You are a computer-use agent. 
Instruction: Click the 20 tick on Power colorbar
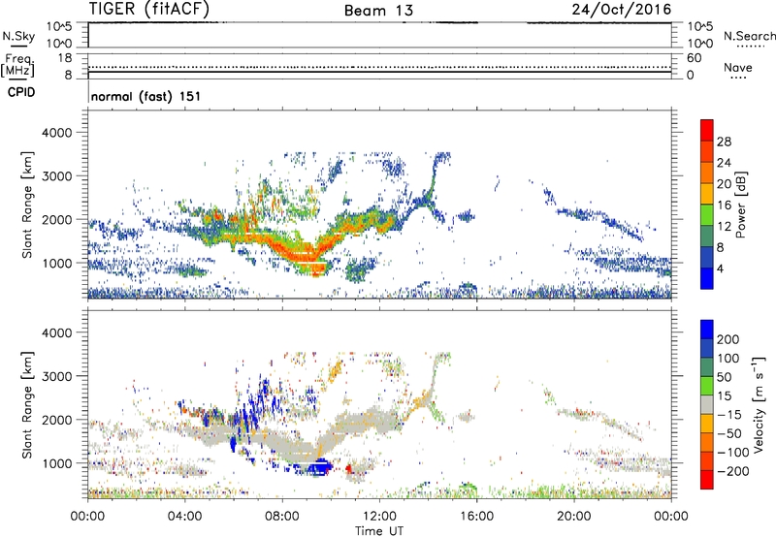click(x=724, y=184)
